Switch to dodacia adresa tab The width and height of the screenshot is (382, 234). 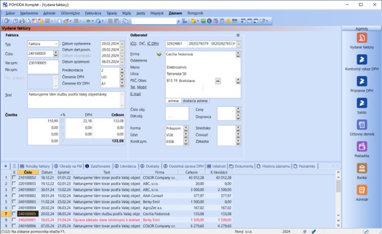click(x=195, y=101)
